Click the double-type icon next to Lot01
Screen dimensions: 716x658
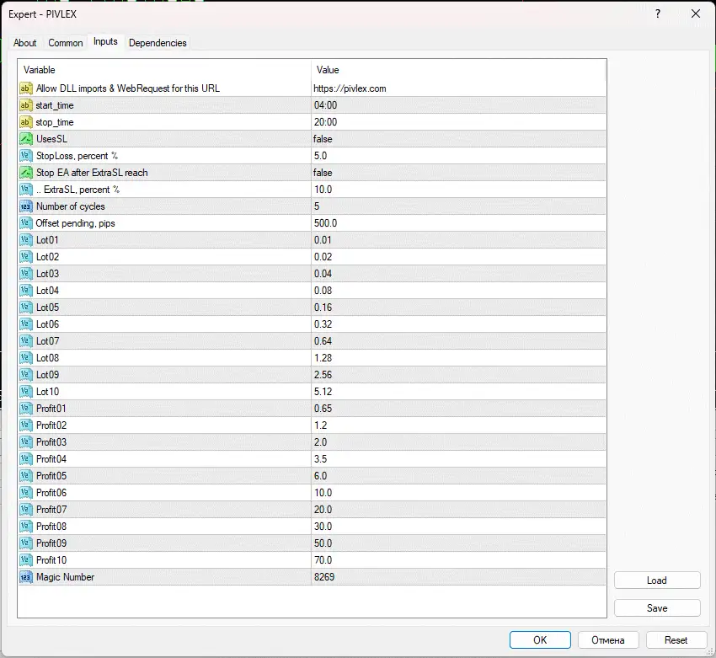point(25,240)
